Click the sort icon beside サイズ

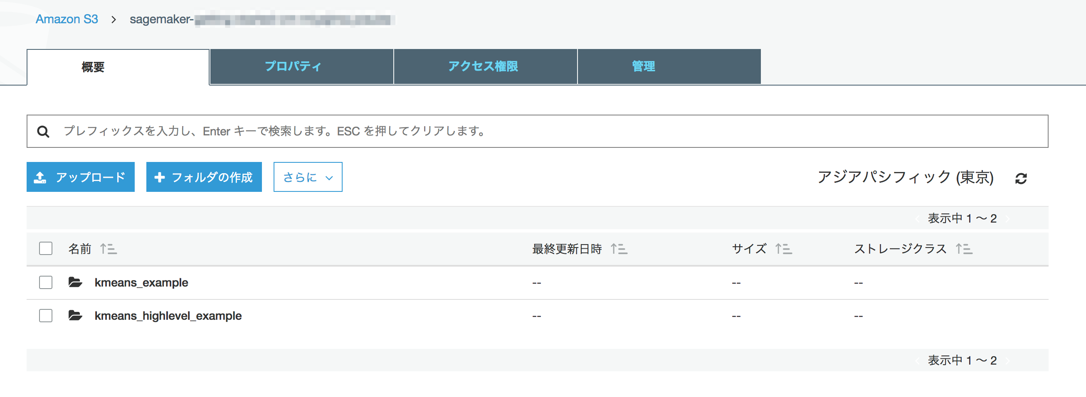783,249
